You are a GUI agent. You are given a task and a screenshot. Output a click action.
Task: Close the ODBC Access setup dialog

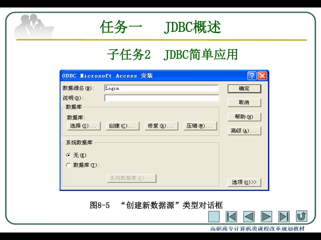click(x=262, y=76)
